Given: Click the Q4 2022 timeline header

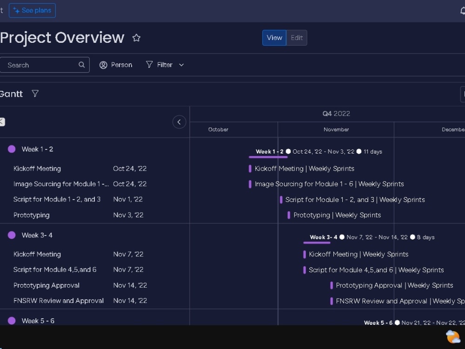Looking at the screenshot, I should pos(336,114).
